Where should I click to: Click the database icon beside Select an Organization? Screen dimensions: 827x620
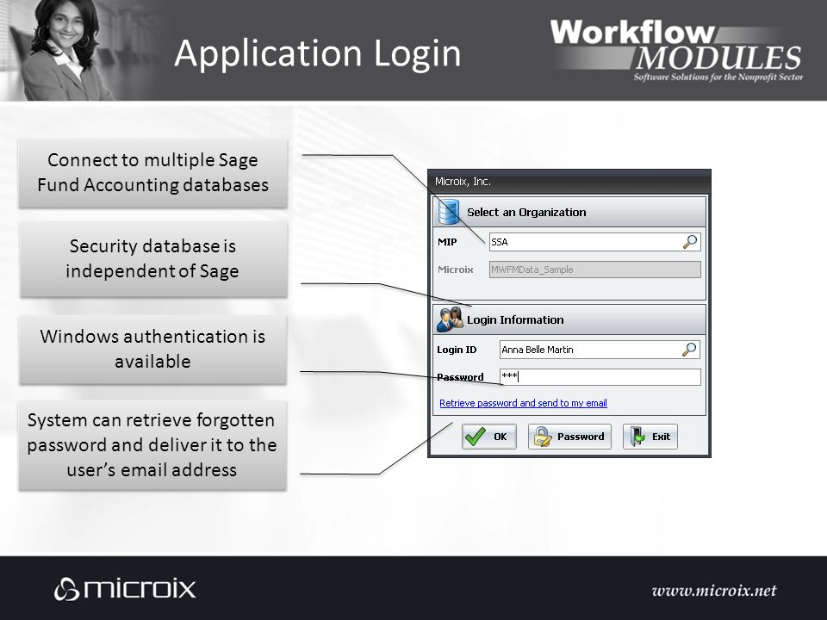[449, 212]
